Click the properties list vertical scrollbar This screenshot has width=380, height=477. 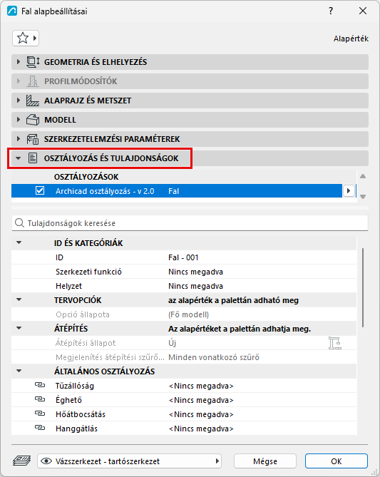pos(363,288)
